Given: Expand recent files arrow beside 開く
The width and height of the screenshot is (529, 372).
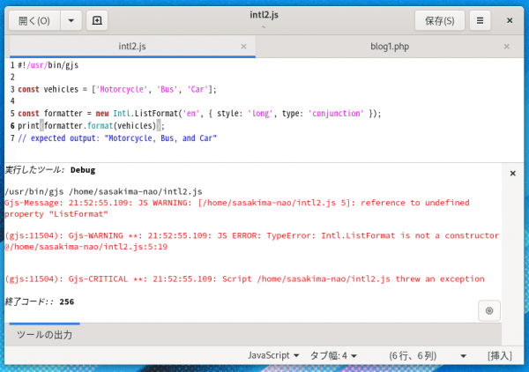Looking at the screenshot, I should [71, 20].
